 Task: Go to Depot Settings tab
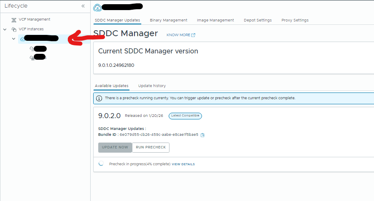[x=258, y=20]
